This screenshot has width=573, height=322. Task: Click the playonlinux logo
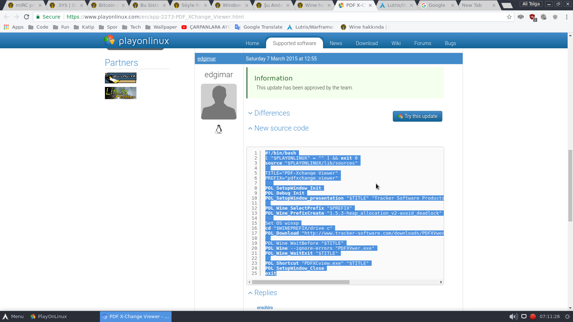pos(136,41)
